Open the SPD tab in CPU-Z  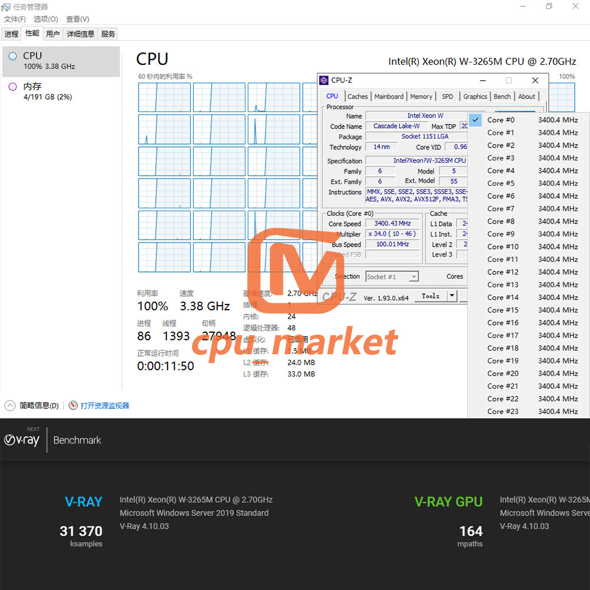447,97
